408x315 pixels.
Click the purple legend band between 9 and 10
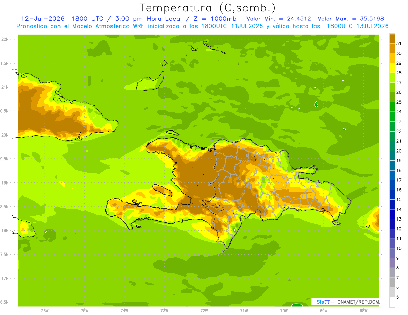392,253
